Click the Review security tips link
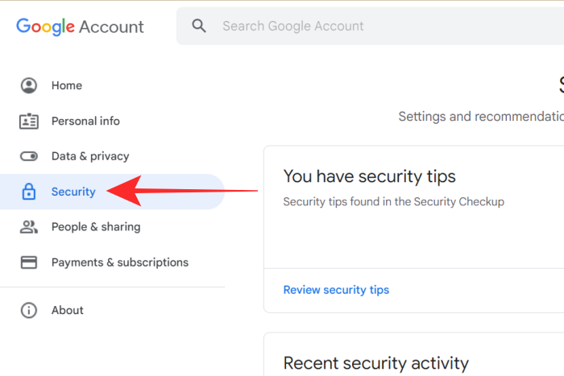The width and height of the screenshot is (564, 376). click(x=336, y=290)
